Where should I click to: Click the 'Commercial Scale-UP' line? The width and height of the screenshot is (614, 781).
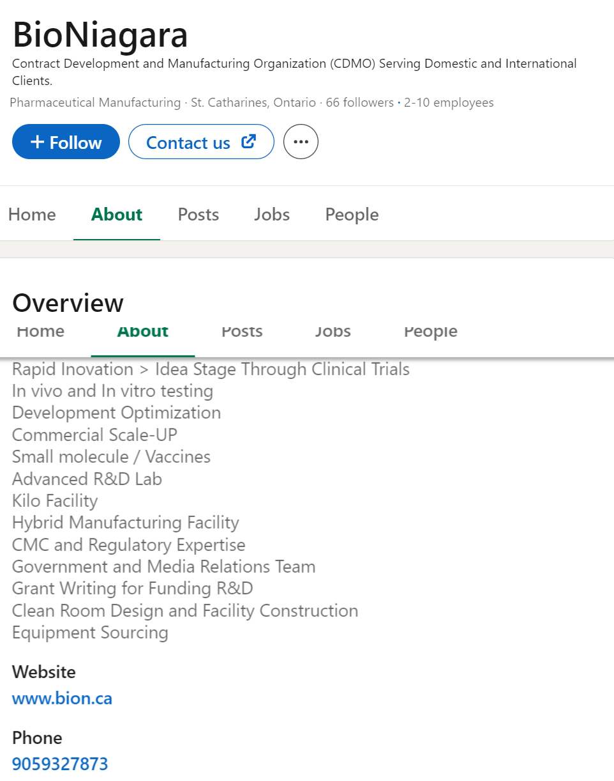94,435
